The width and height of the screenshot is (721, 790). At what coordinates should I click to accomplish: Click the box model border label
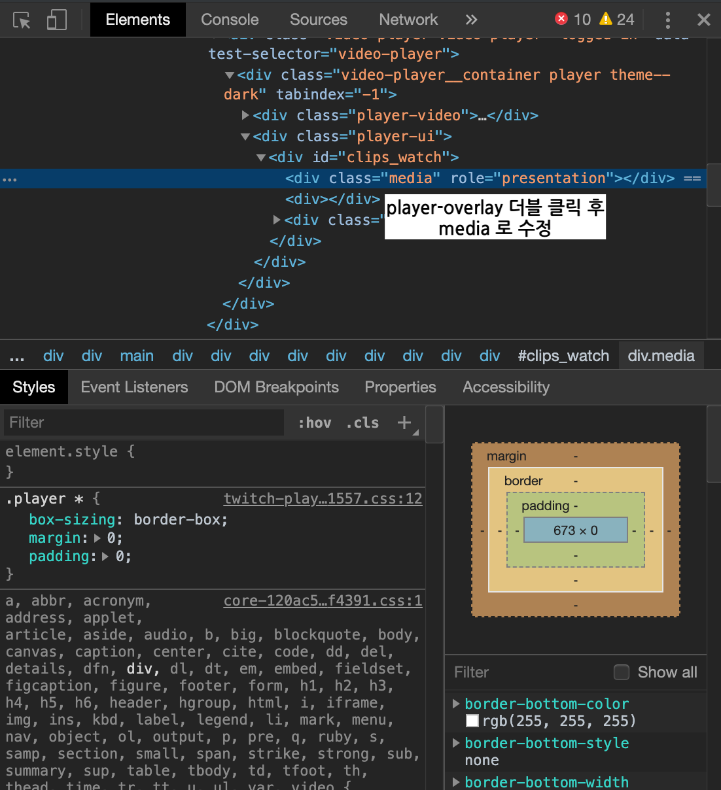523,481
